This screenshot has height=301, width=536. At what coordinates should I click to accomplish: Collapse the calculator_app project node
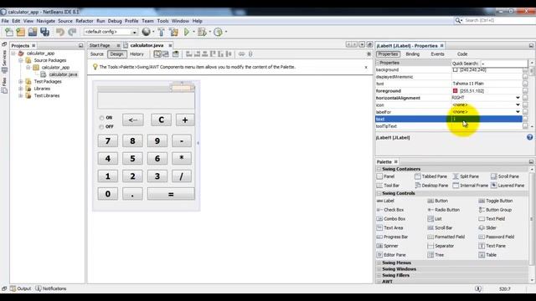pyautogui.click(x=13, y=54)
